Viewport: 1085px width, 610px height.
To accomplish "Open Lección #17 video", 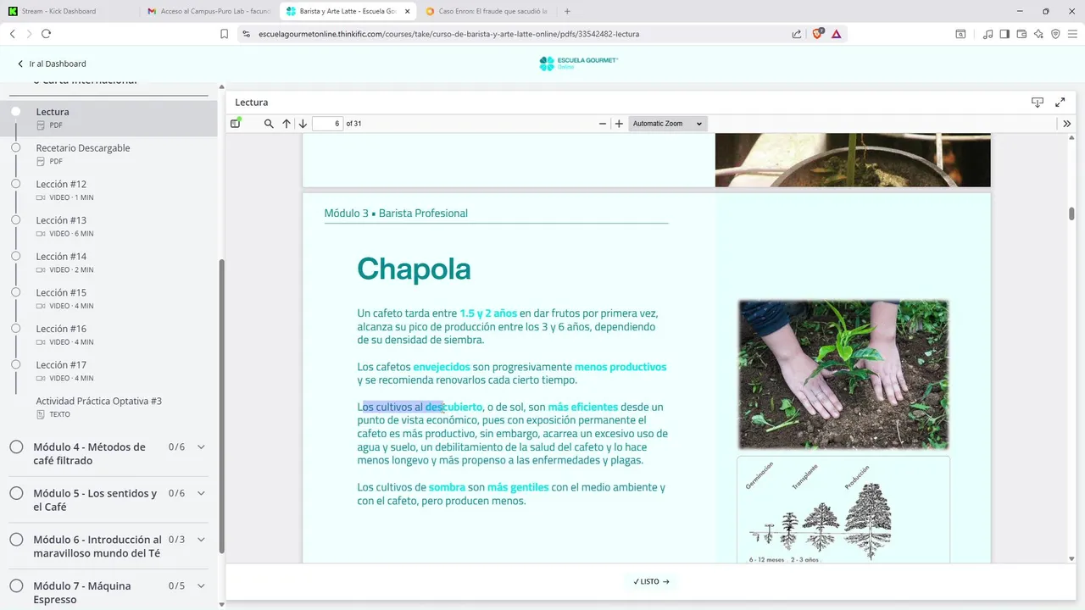I will 110,371.
